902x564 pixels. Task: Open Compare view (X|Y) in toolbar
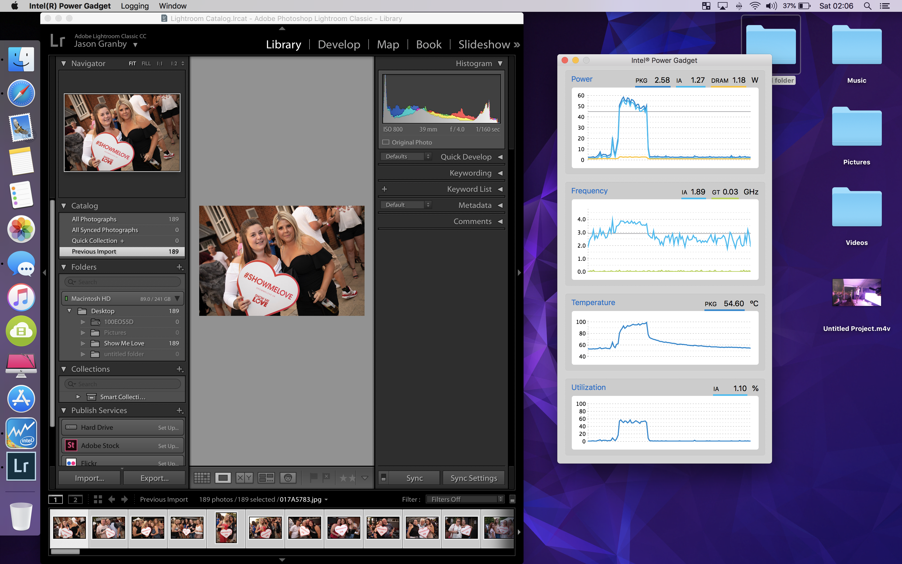[x=245, y=478]
